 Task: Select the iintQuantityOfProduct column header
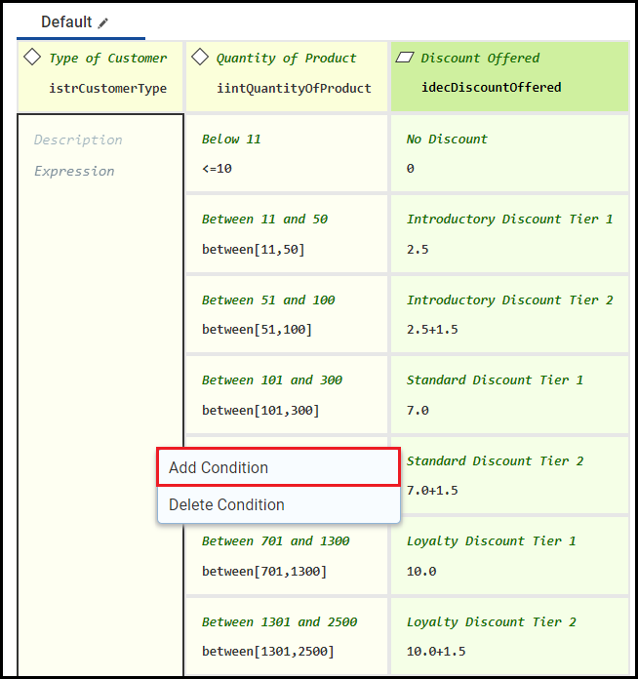294,88
